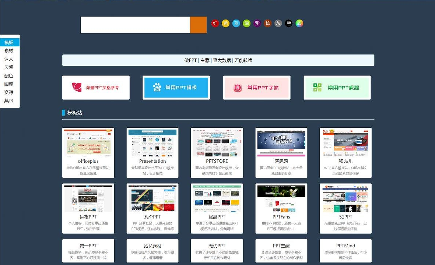Click the officeplus title text

pyautogui.click(x=88, y=161)
